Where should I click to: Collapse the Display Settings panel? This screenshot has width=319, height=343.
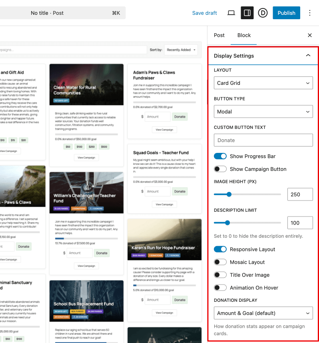(308, 56)
